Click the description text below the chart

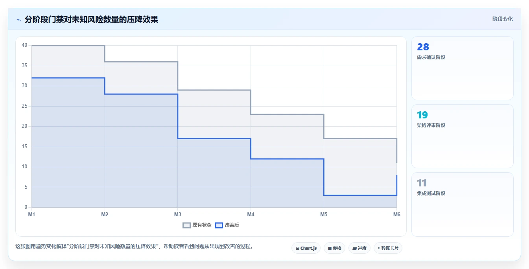[135, 247]
